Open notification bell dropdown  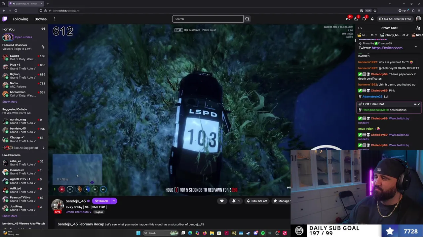(236, 201)
